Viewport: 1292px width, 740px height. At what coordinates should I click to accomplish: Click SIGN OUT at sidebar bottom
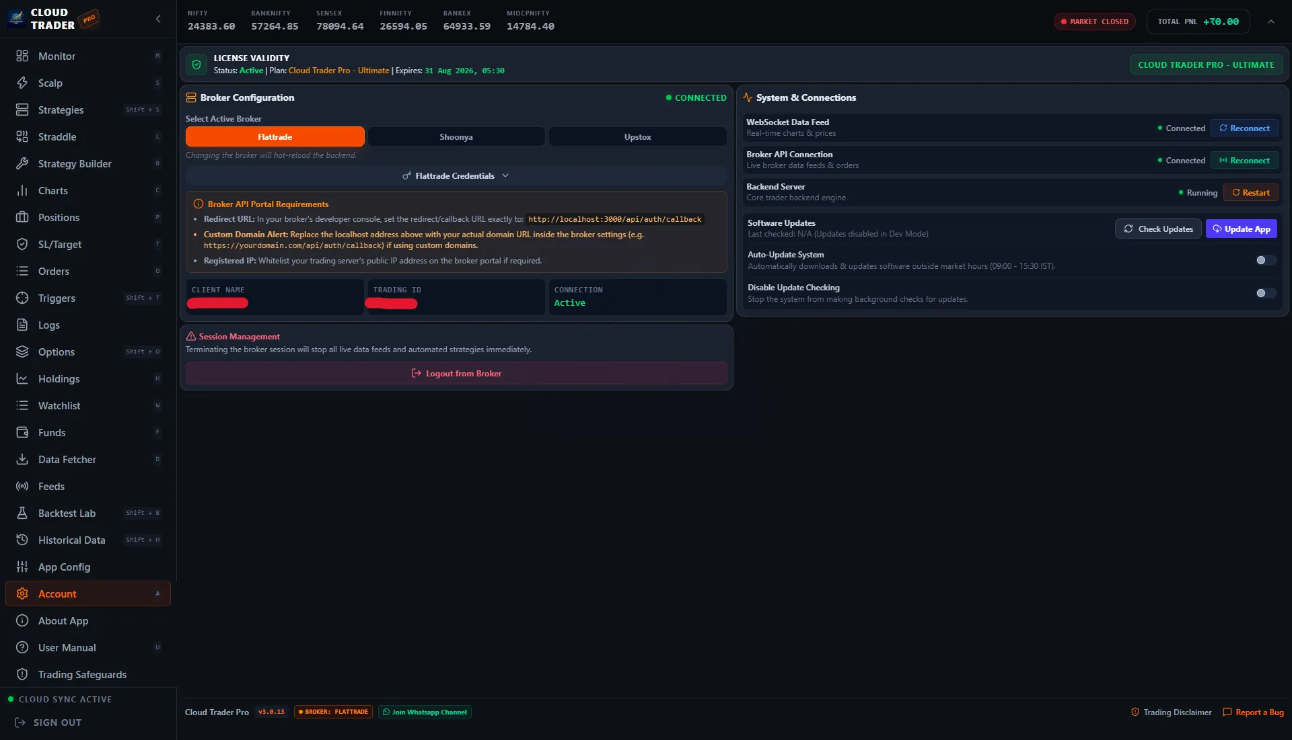[48, 723]
